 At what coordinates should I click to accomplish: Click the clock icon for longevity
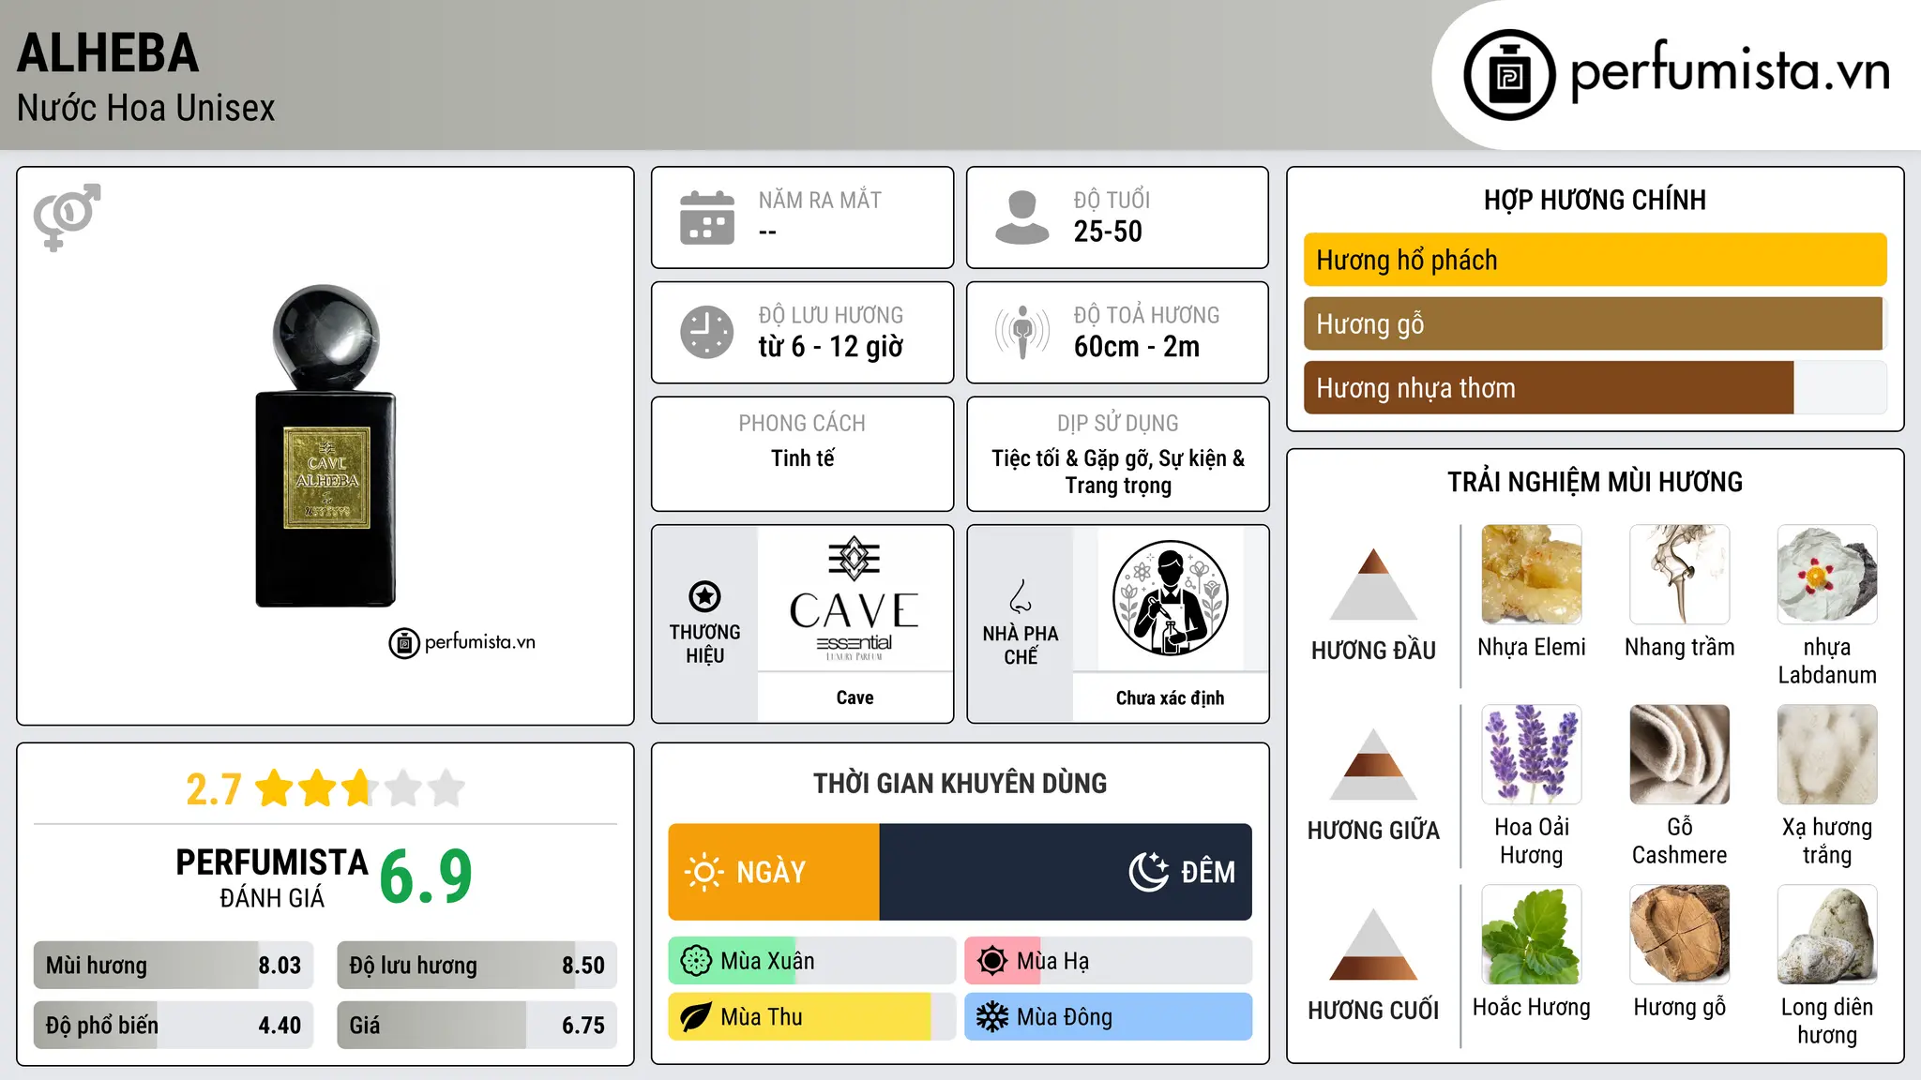(x=707, y=332)
